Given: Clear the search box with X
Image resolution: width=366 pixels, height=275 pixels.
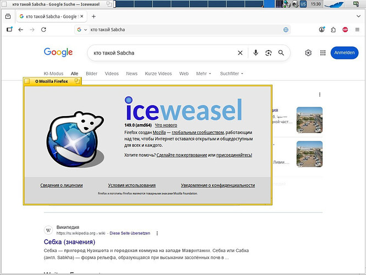Looking at the screenshot, I should tap(240, 53).
